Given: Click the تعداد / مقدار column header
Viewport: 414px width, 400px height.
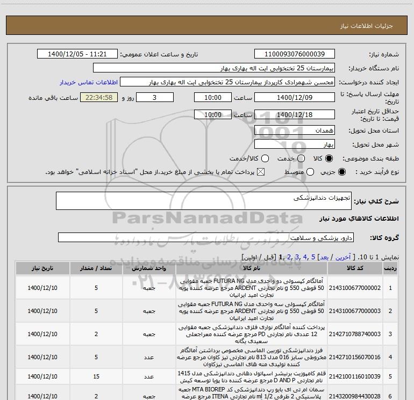Looking at the screenshot, I should click(96, 268).
